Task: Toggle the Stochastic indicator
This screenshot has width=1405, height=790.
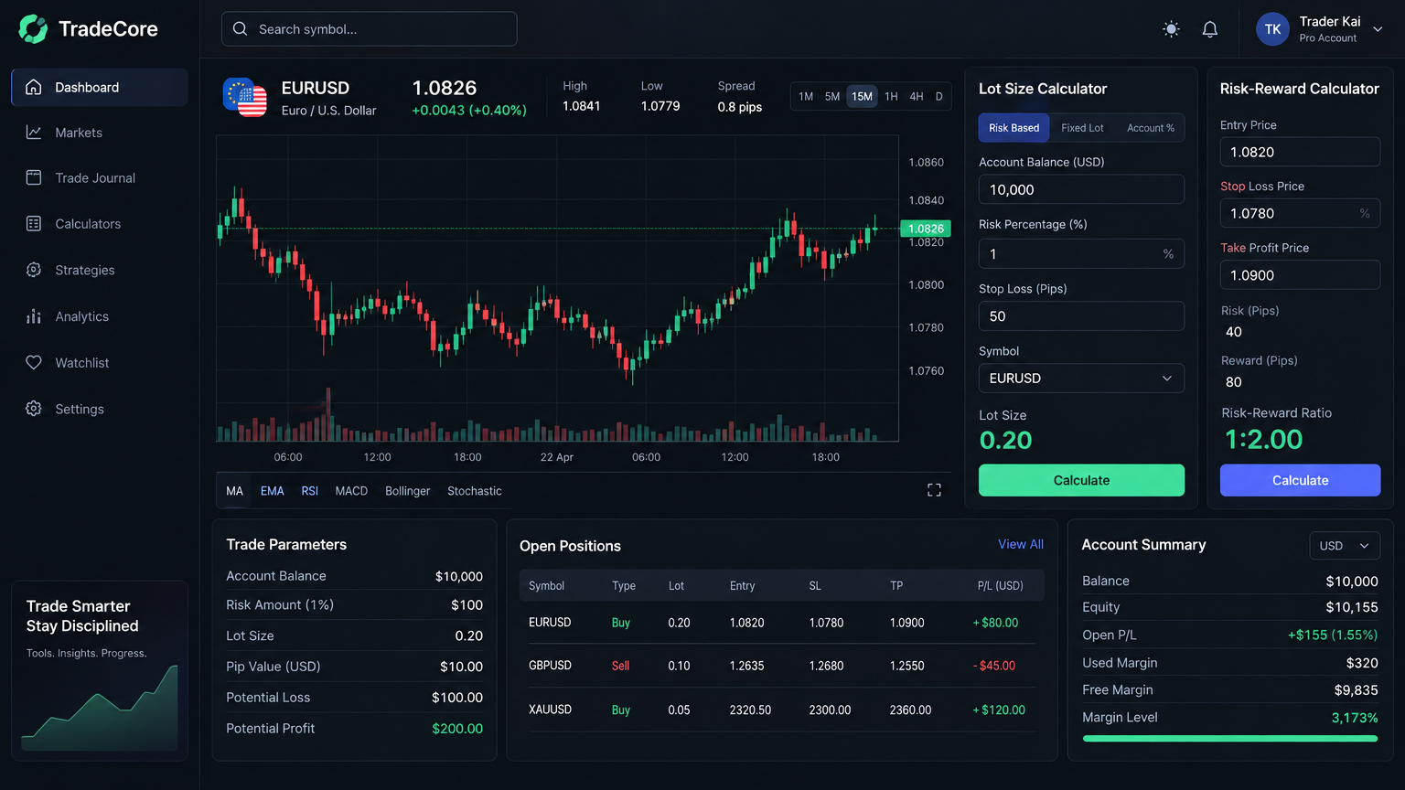Action: tap(475, 491)
